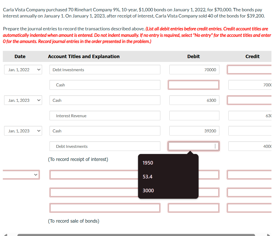Click the Cash field under the first entry
The image size is (273, 236).
click(105, 85)
